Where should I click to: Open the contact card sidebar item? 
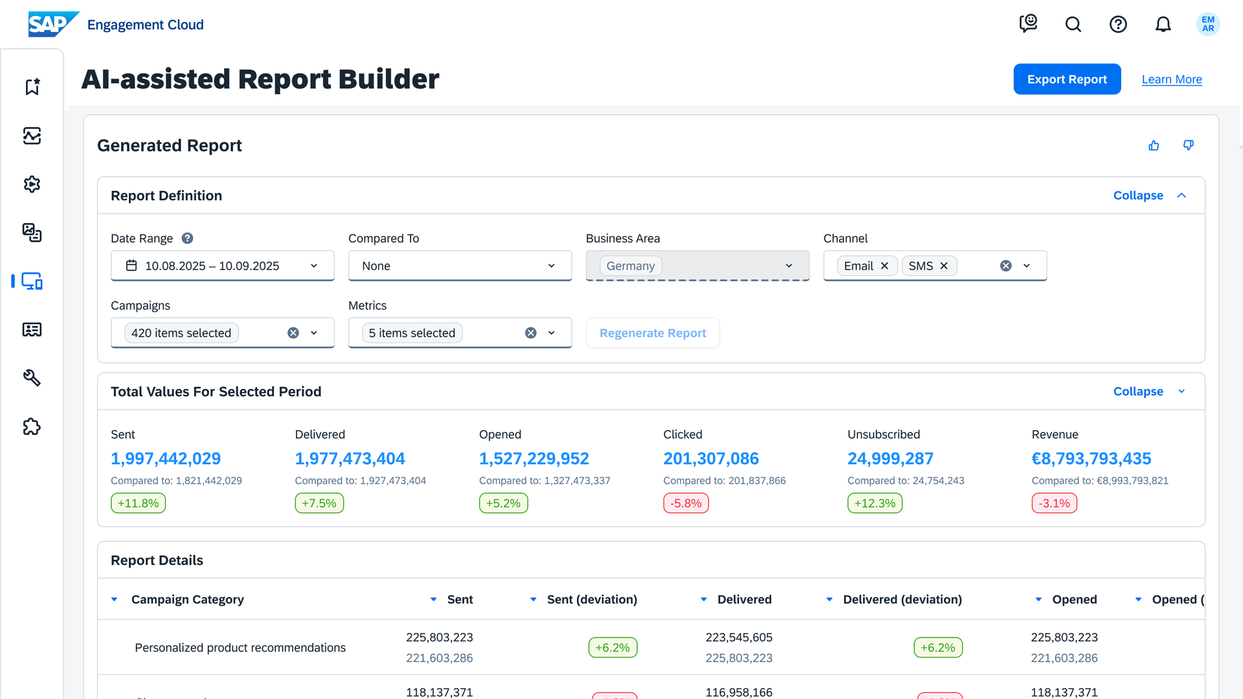[32, 329]
